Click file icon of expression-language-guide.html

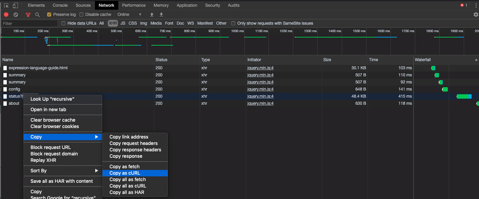(5, 68)
